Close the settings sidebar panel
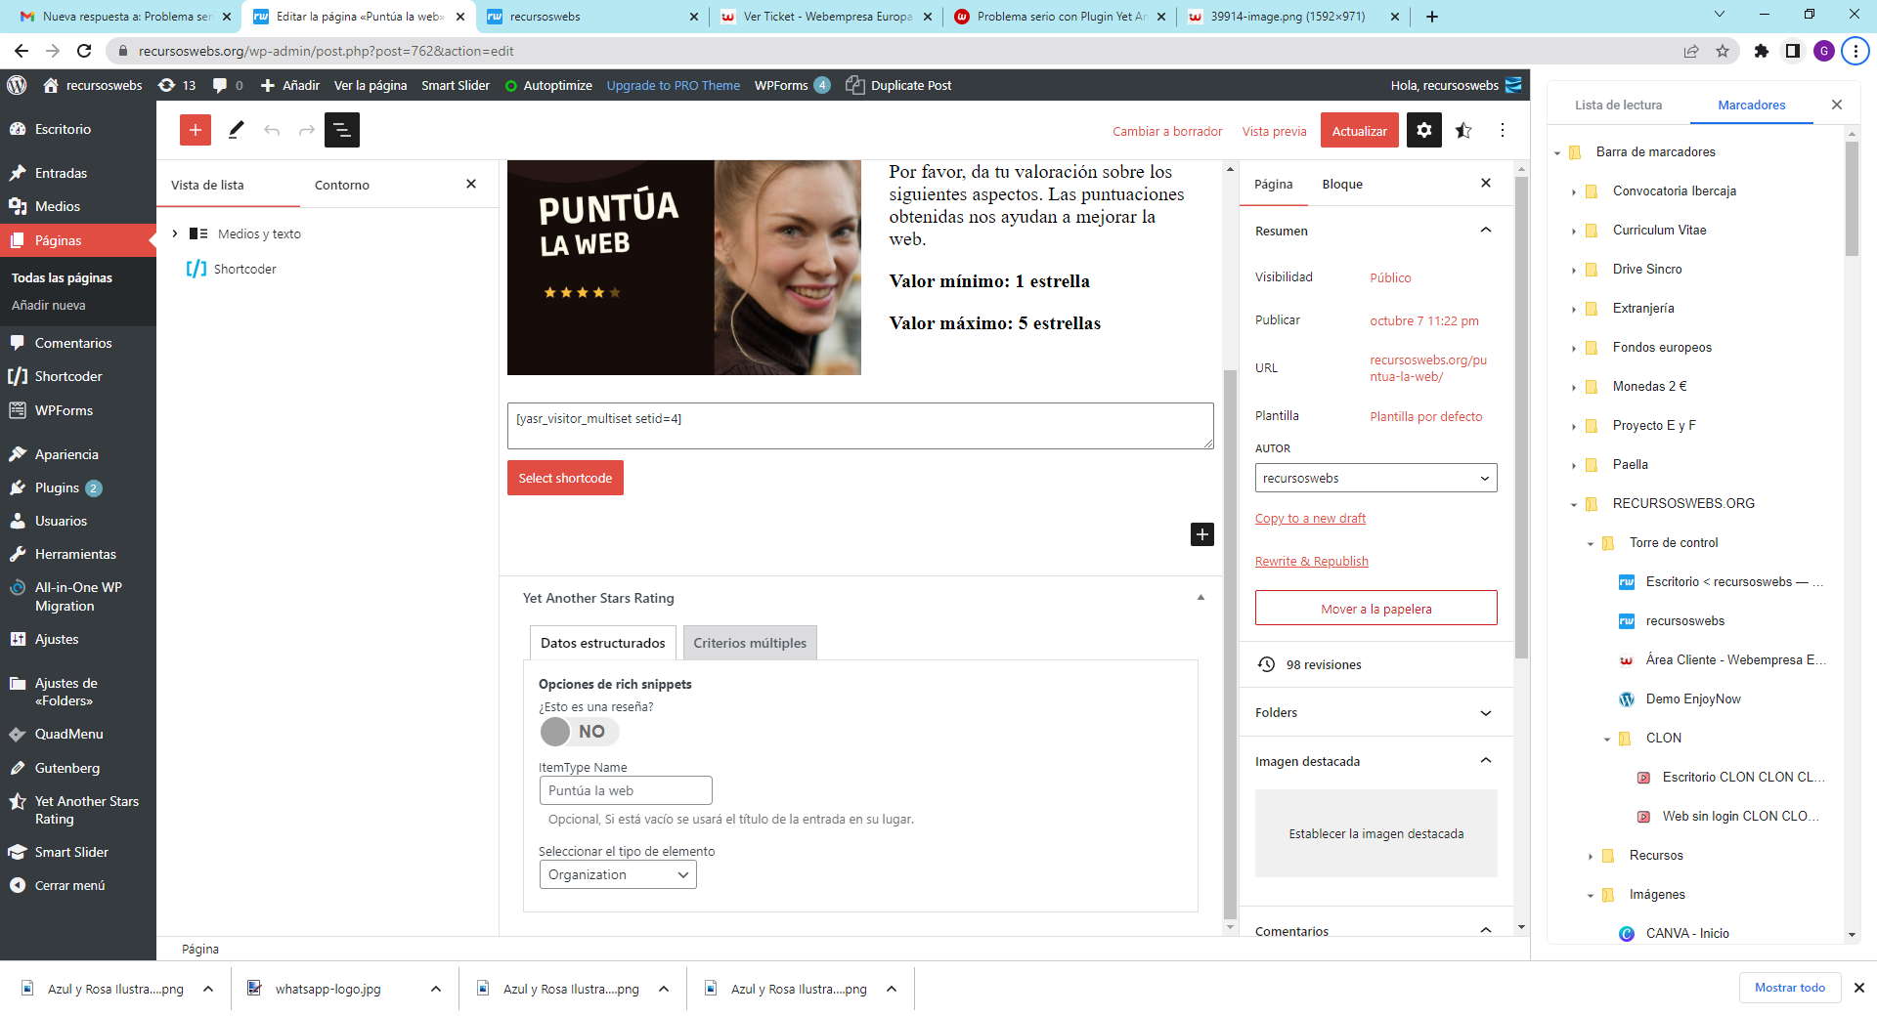Viewport: 1877px width, 1016px height. click(1486, 183)
